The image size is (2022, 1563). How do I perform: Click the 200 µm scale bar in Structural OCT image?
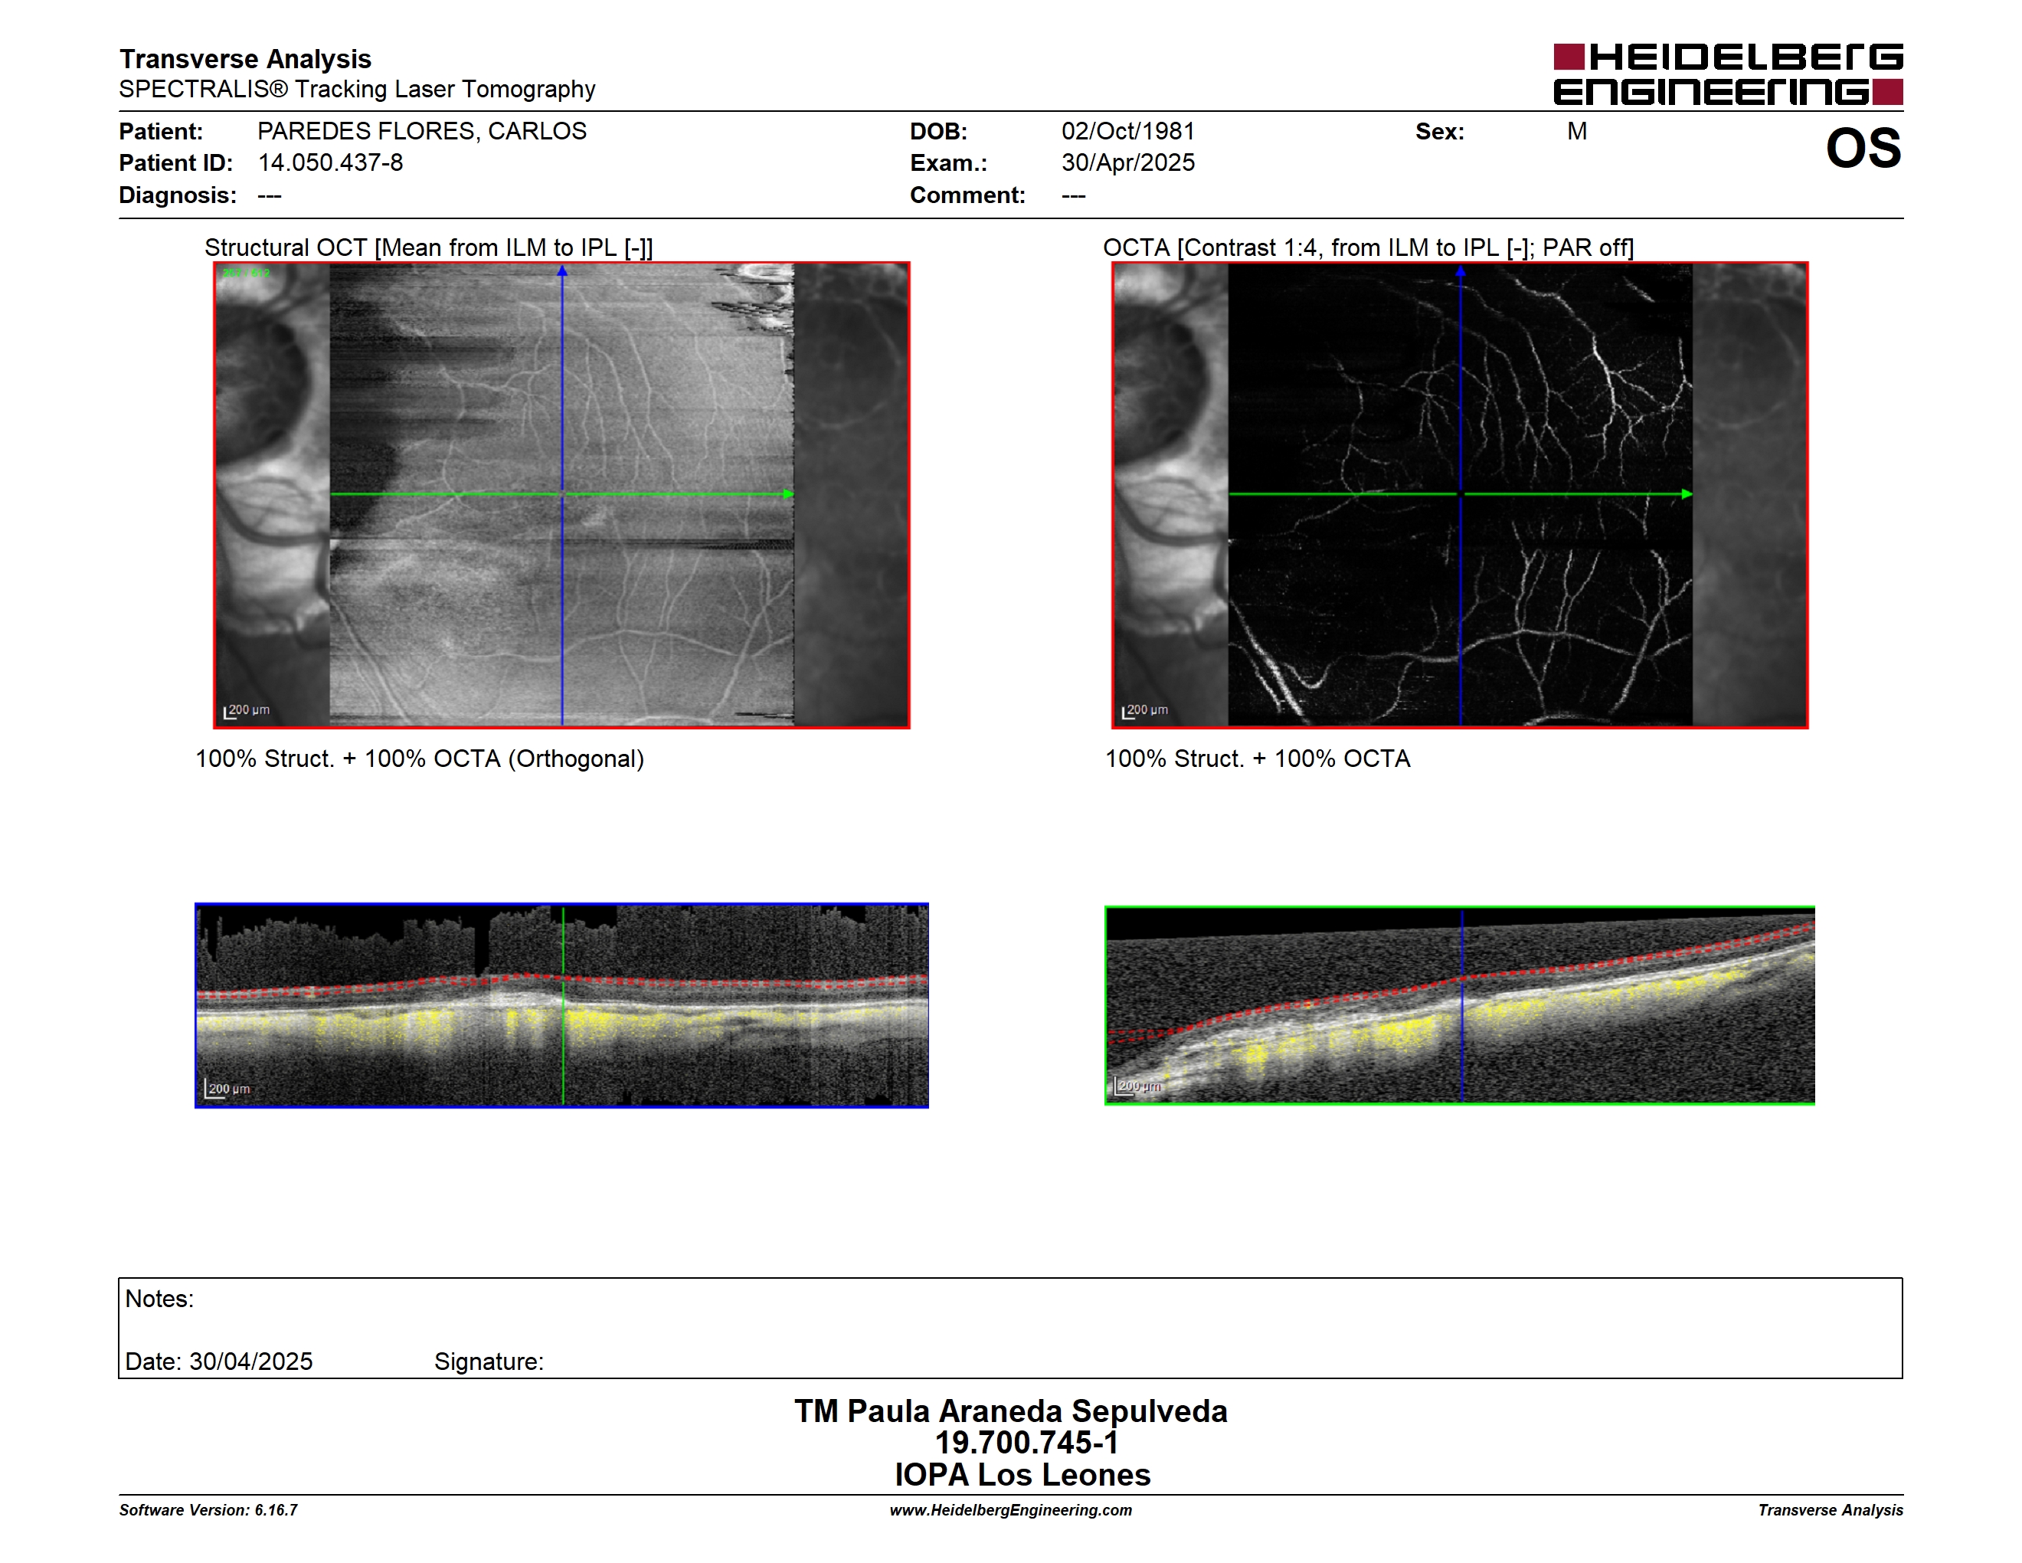247,711
